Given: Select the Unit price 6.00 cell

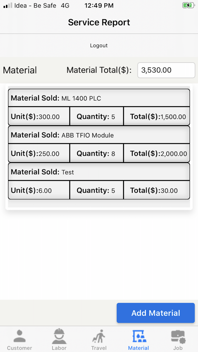Looking at the screenshot, I should pos(39,190).
